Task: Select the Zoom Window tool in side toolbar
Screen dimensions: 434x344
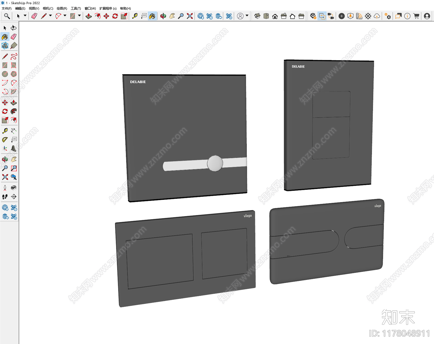Action: tap(14, 168)
